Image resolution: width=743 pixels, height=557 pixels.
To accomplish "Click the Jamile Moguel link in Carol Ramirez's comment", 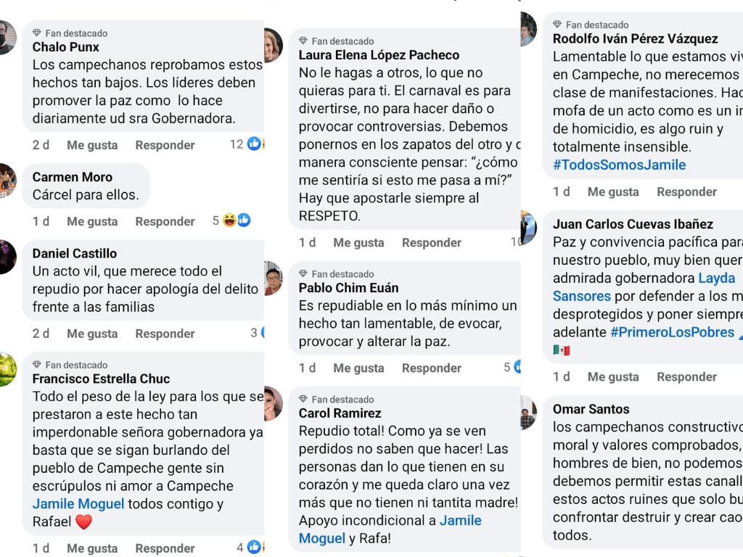I will click(x=461, y=520).
